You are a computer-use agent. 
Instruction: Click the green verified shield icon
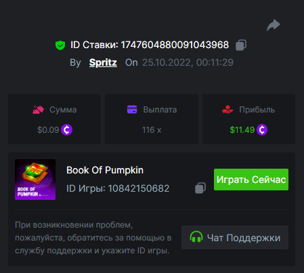click(60, 45)
